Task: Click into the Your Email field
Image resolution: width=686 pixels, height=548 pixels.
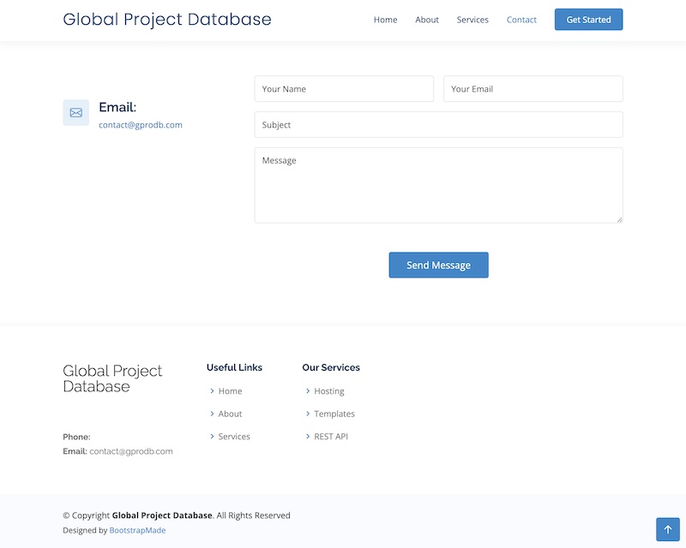Action: (533, 89)
